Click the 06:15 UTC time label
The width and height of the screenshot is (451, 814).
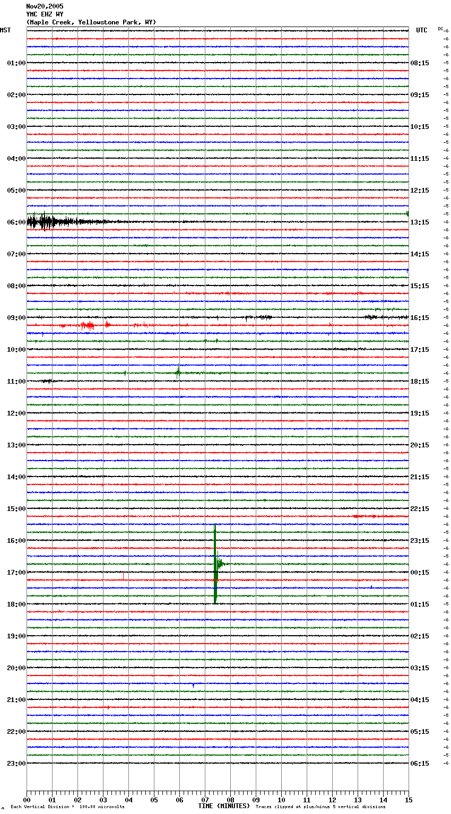[420, 764]
